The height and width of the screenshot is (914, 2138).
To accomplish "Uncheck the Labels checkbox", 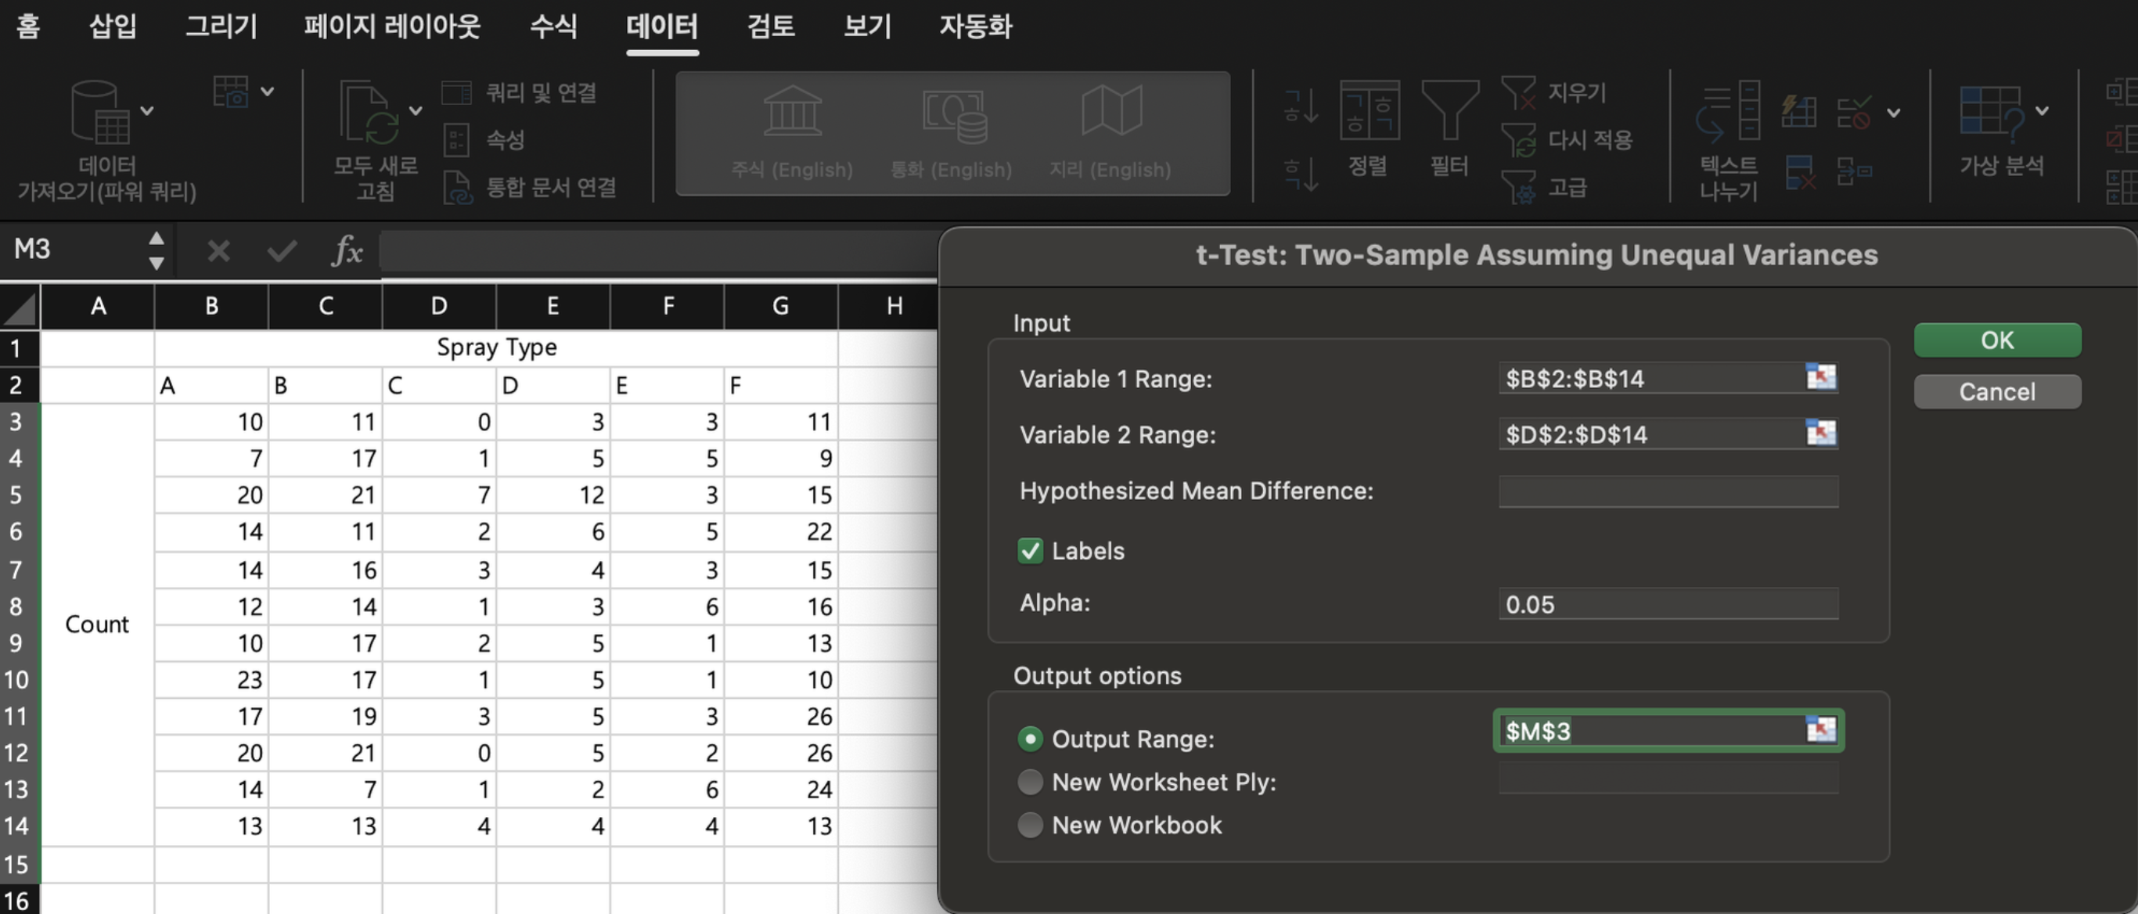I will pos(1030,551).
